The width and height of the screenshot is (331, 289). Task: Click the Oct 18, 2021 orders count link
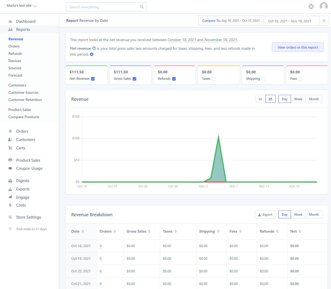[100, 246]
